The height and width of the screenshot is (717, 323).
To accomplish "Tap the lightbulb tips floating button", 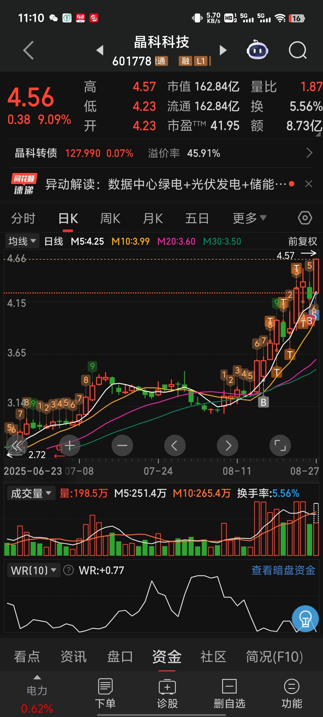I will pos(305,619).
